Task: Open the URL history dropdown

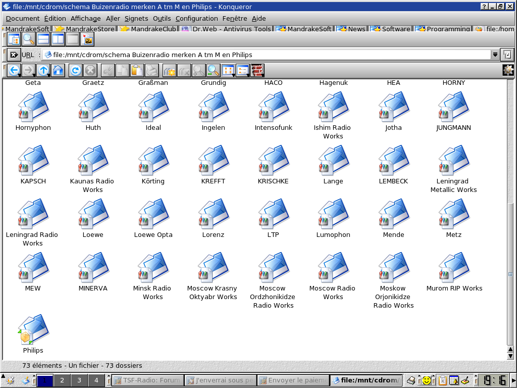Action: 495,55
